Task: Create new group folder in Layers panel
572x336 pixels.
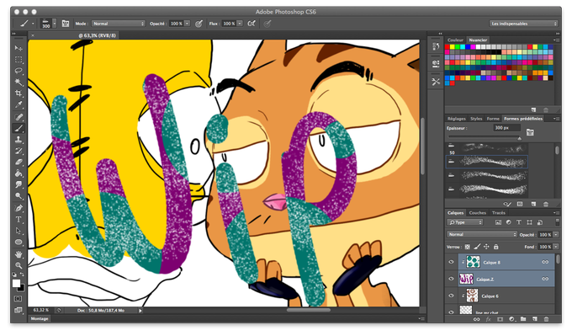Action: coord(523,319)
